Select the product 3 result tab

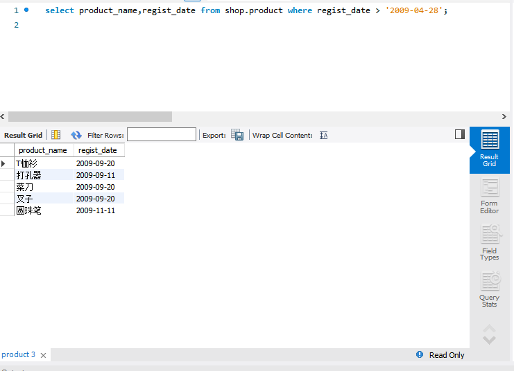point(18,354)
